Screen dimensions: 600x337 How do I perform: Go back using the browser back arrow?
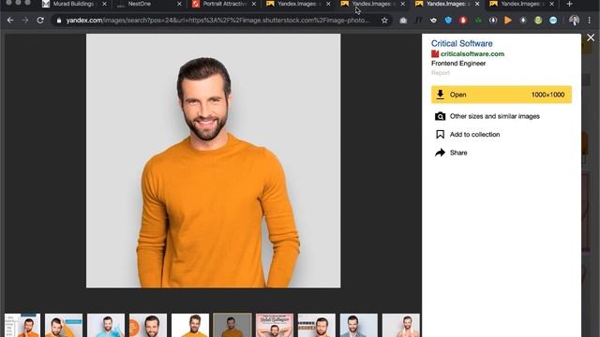tap(10, 21)
